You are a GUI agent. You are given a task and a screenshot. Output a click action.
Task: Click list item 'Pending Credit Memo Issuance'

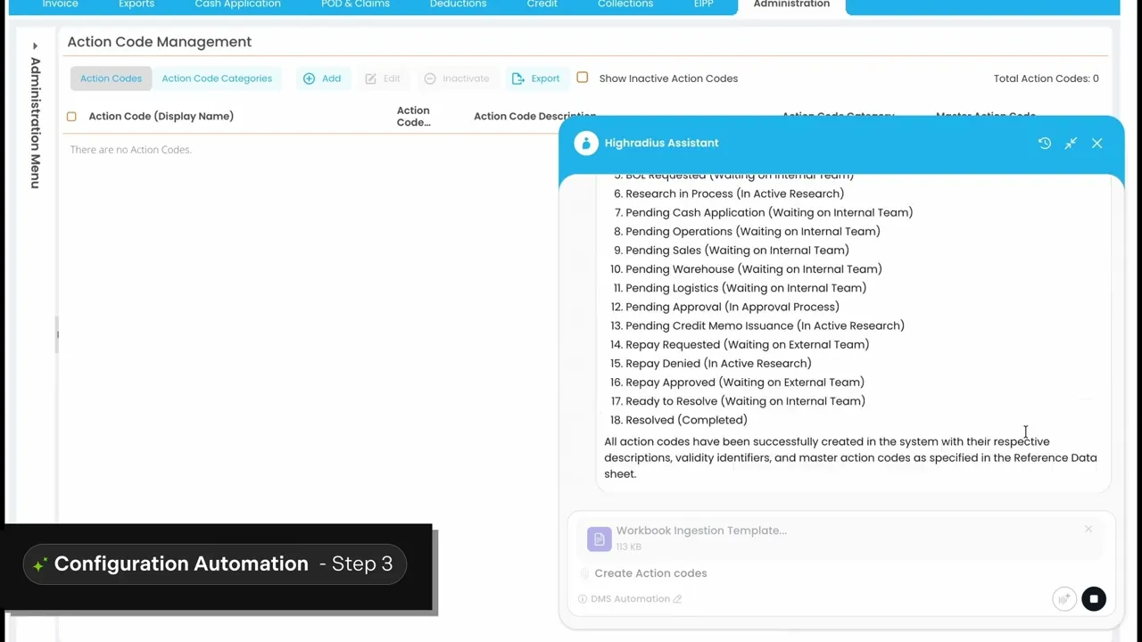click(x=765, y=325)
